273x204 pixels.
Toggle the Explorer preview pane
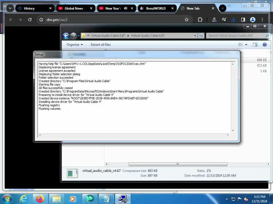(255, 45)
